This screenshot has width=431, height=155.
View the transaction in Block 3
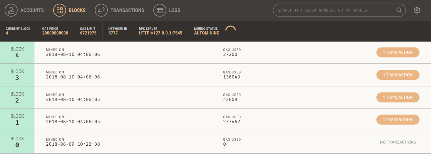(x=398, y=75)
